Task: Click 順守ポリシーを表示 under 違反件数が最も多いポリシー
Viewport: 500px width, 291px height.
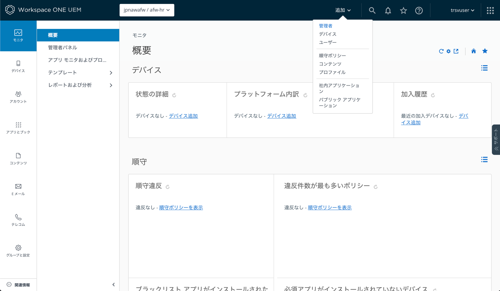Action: point(330,207)
